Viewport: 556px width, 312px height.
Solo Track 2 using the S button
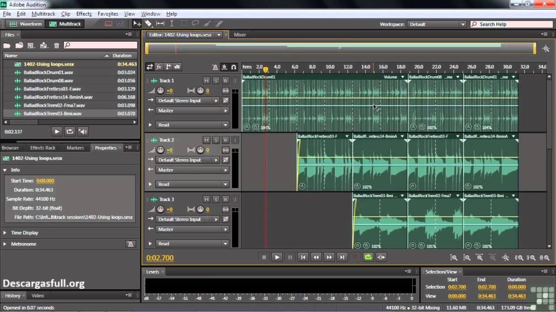[216, 140]
